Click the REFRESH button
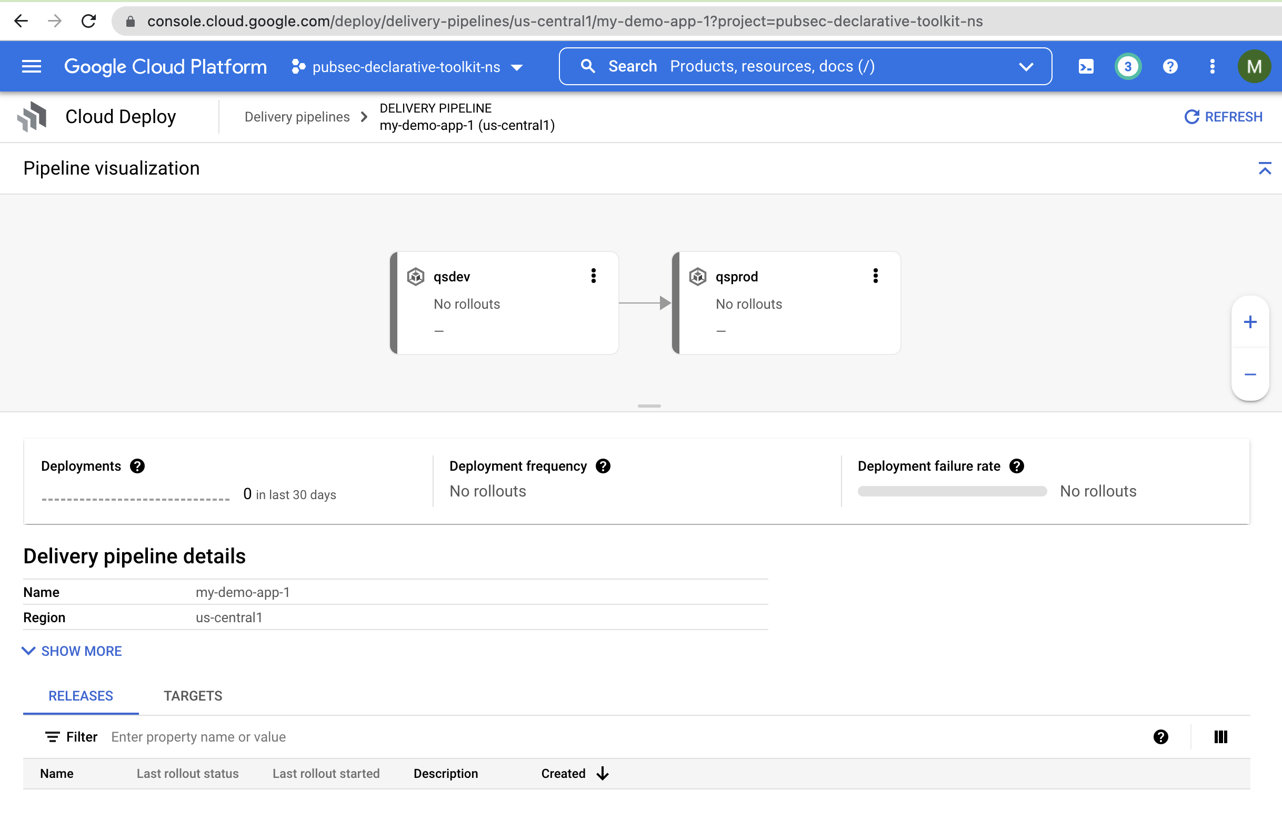 click(1223, 117)
